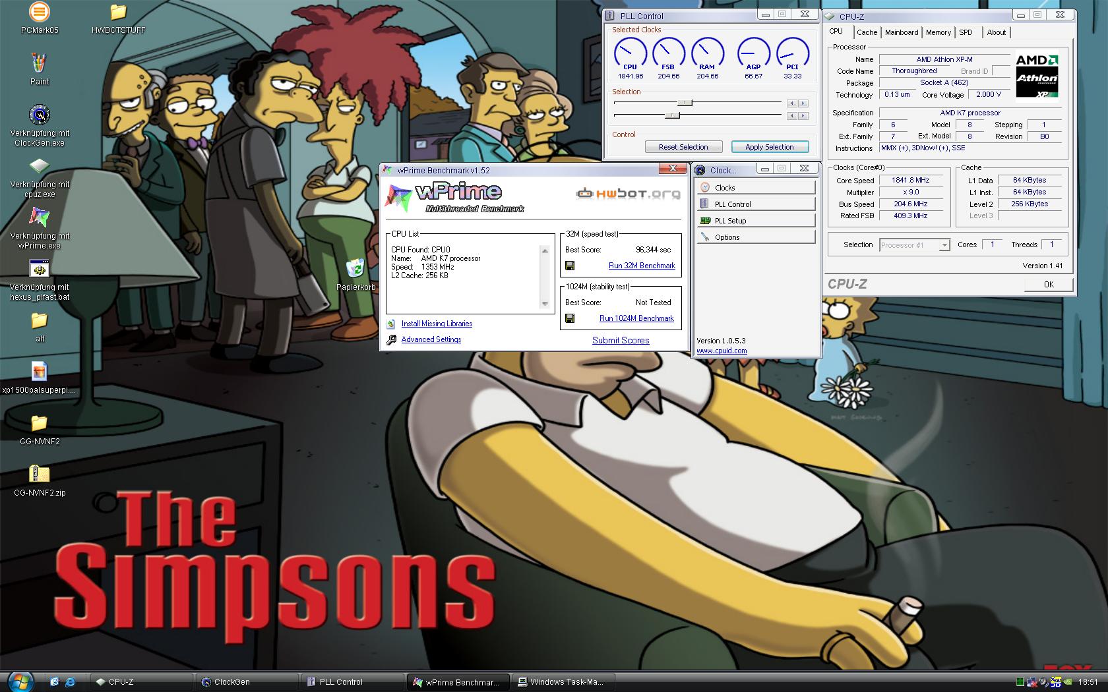Click the lower PLL selection slider thumb
The height and width of the screenshot is (692, 1108).
(672, 115)
